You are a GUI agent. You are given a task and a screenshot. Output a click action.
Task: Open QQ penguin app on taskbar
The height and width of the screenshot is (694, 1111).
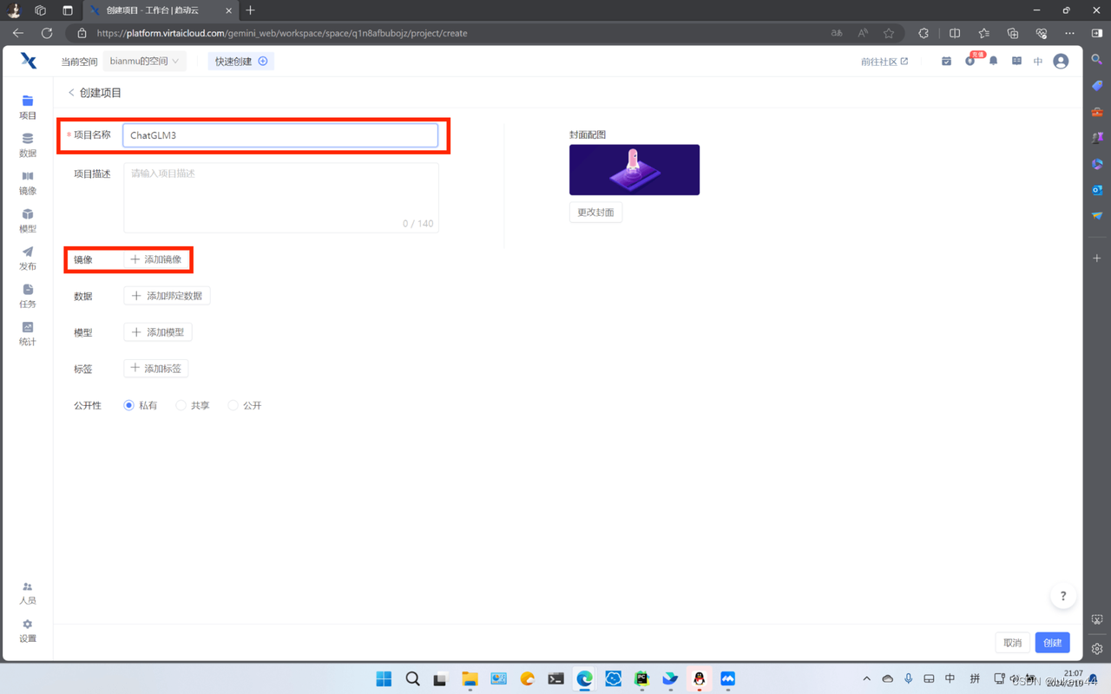[699, 678]
